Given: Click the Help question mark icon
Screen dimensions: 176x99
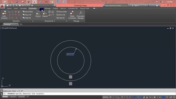Looking at the screenshot, I should pos(157,5).
